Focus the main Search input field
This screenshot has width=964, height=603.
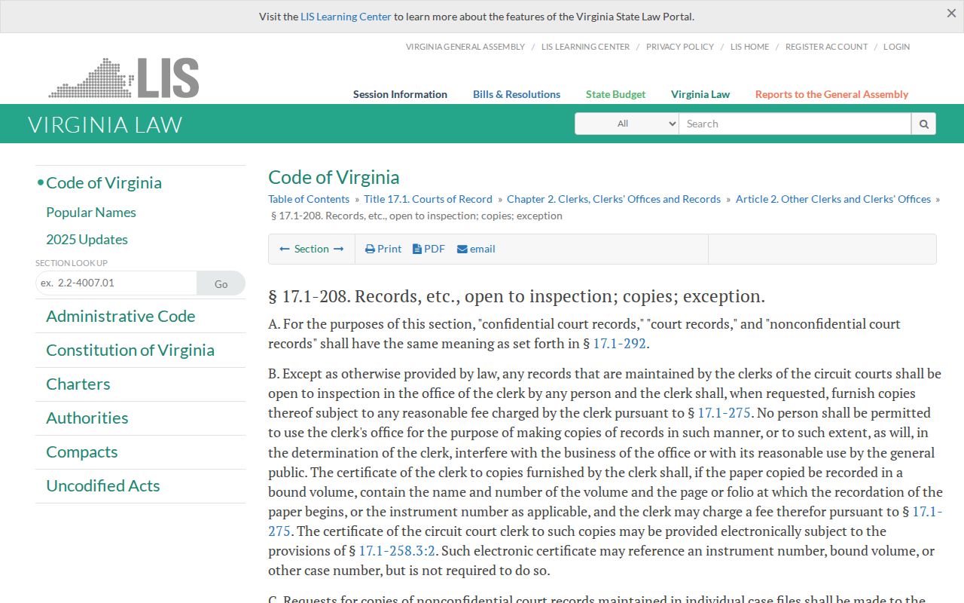click(x=795, y=124)
